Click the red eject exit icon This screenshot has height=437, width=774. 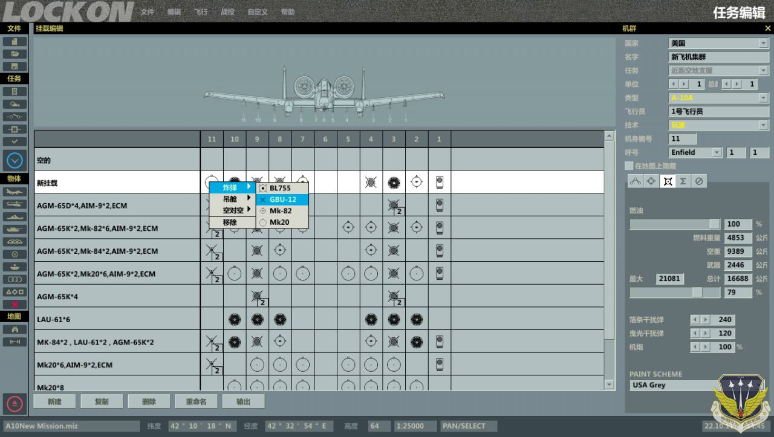(15, 403)
